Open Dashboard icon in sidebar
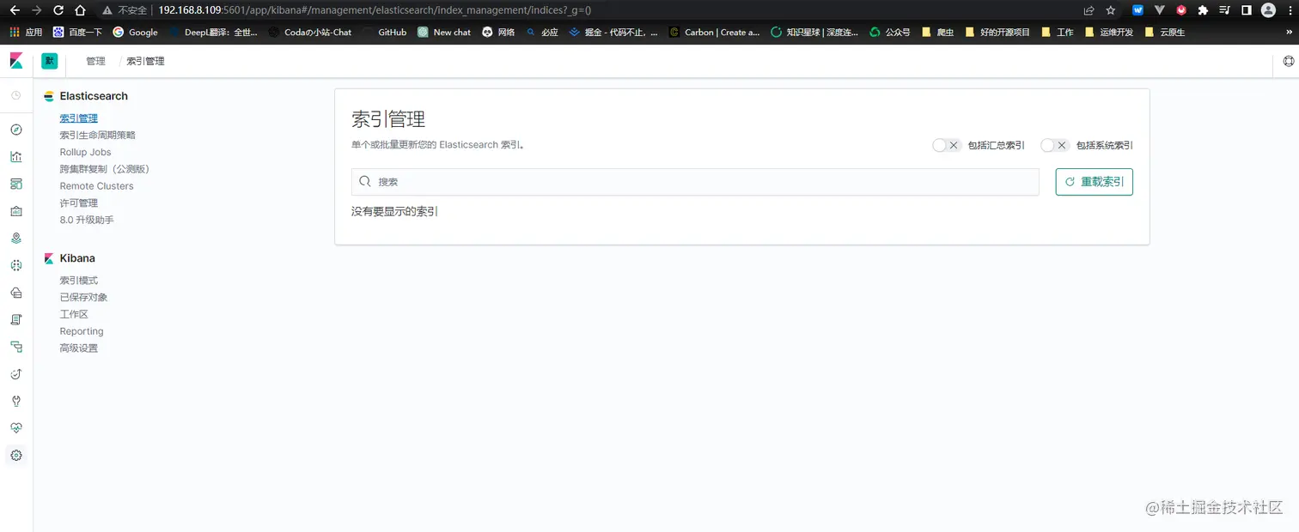The width and height of the screenshot is (1299, 532). pyautogui.click(x=15, y=184)
